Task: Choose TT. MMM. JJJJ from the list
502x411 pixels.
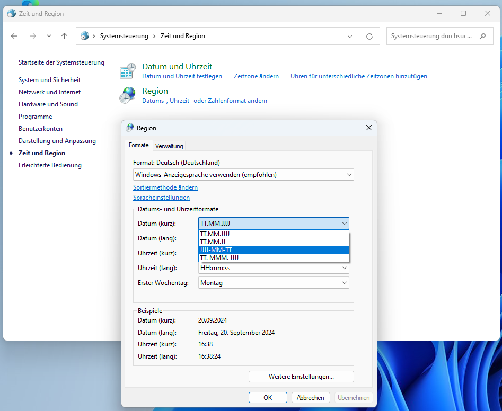Action: [274, 258]
